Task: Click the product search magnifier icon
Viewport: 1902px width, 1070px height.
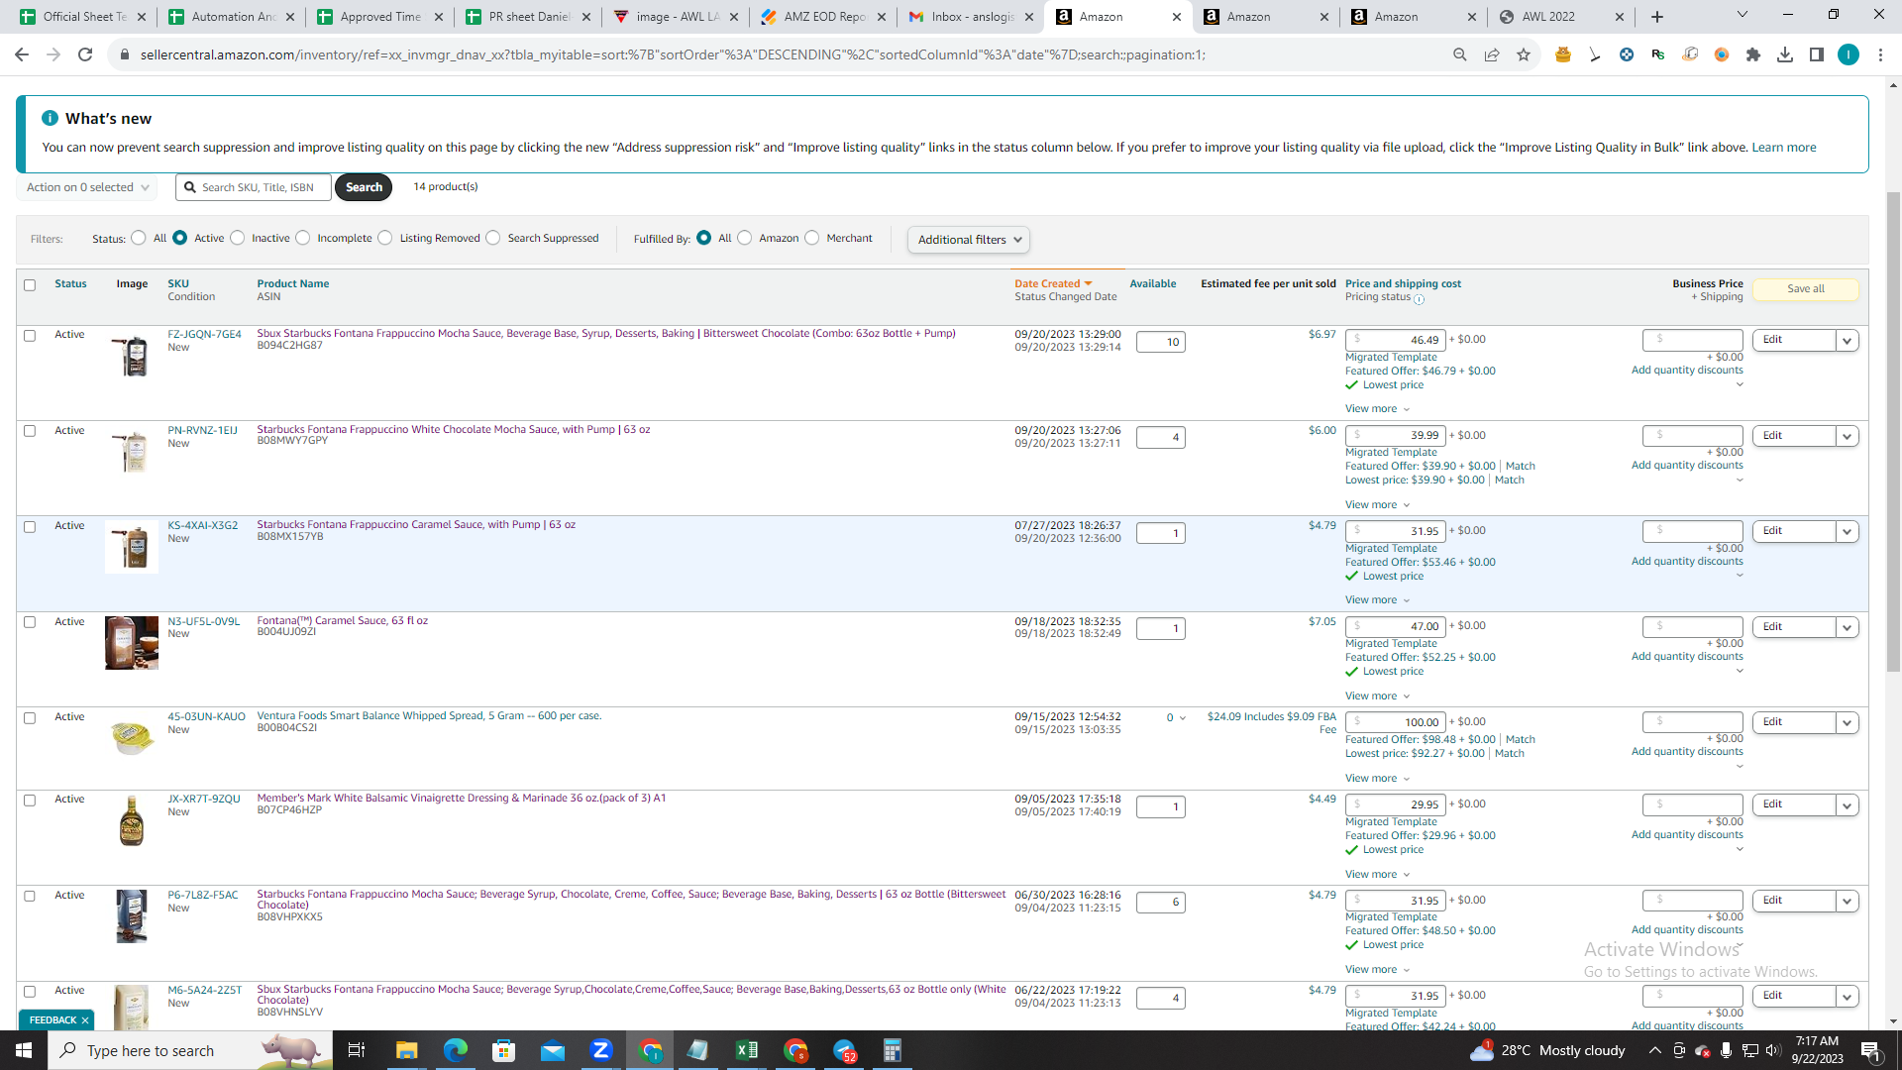Action: click(x=190, y=187)
